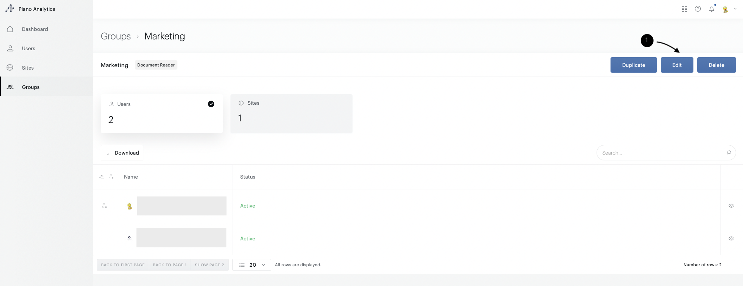Click the sort rows icon in table header
Image resolution: width=743 pixels, height=286 pixels.
click(101, 177)
